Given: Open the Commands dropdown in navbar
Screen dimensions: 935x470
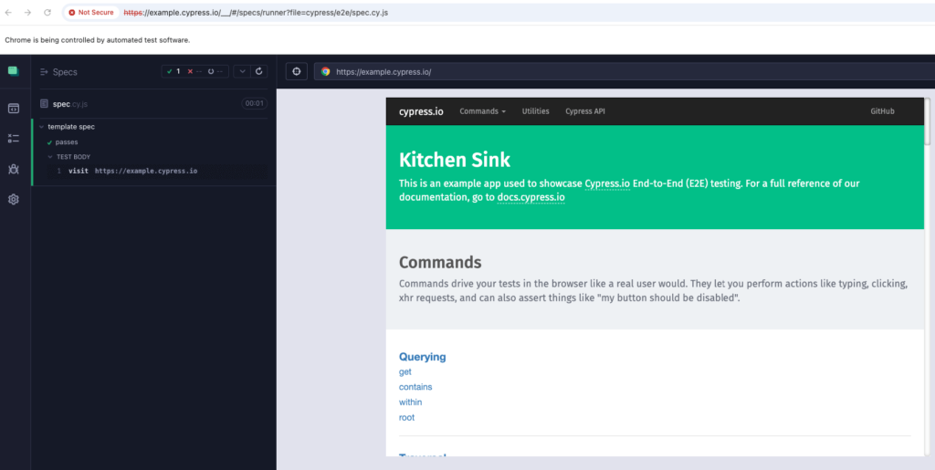Looking at the screenshot, I should point(482,111).
